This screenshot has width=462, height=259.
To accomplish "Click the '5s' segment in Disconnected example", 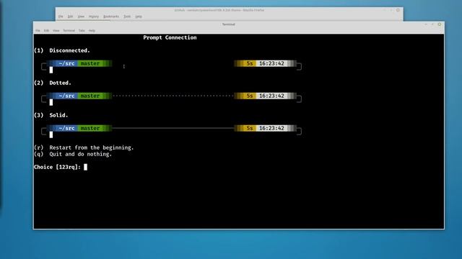I will click(x=250, y=63).
